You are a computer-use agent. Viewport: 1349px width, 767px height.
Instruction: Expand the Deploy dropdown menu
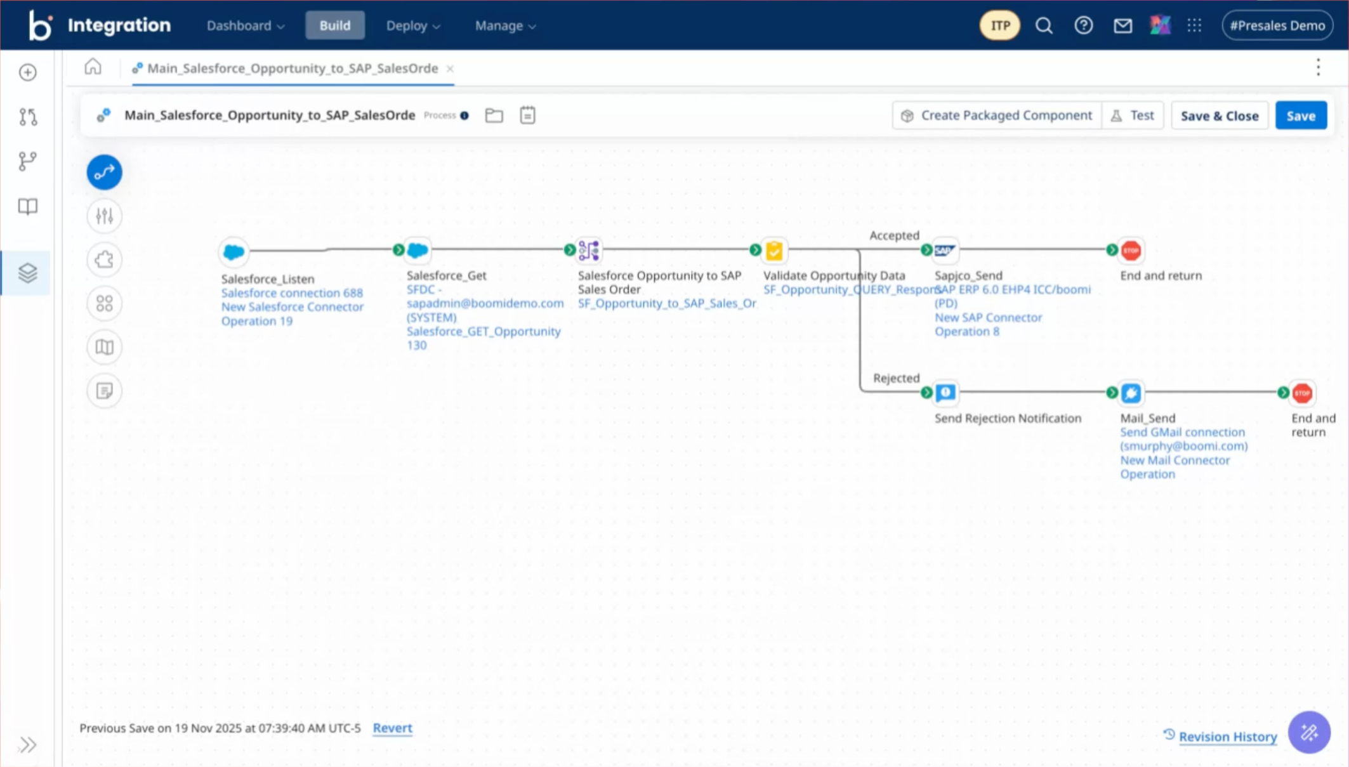413,26
